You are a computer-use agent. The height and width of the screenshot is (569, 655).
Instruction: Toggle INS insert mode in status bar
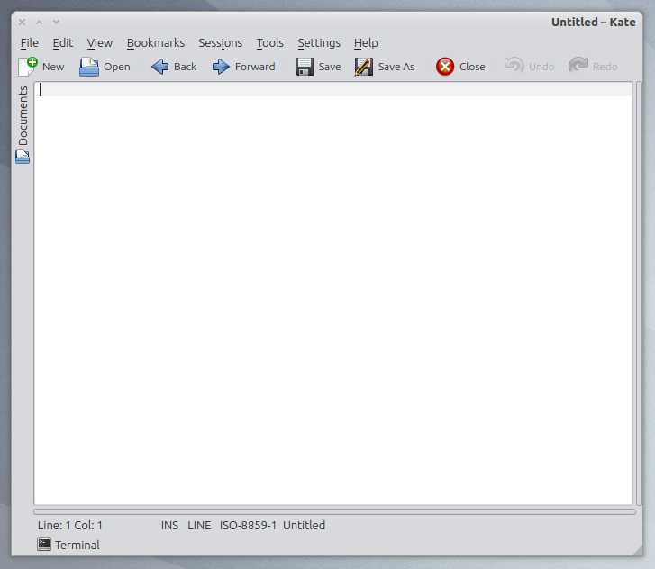(169, 525)
